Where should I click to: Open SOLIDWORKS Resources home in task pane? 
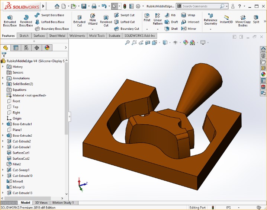[263, 50]
